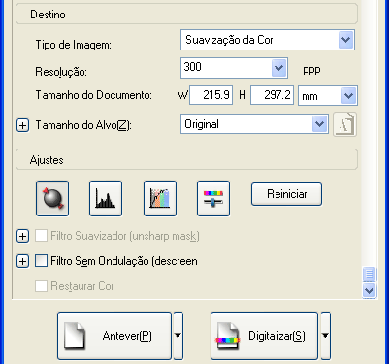The image size is (389, 364).
Task: Click the document width field 215.9
Action: pos(211,95)
